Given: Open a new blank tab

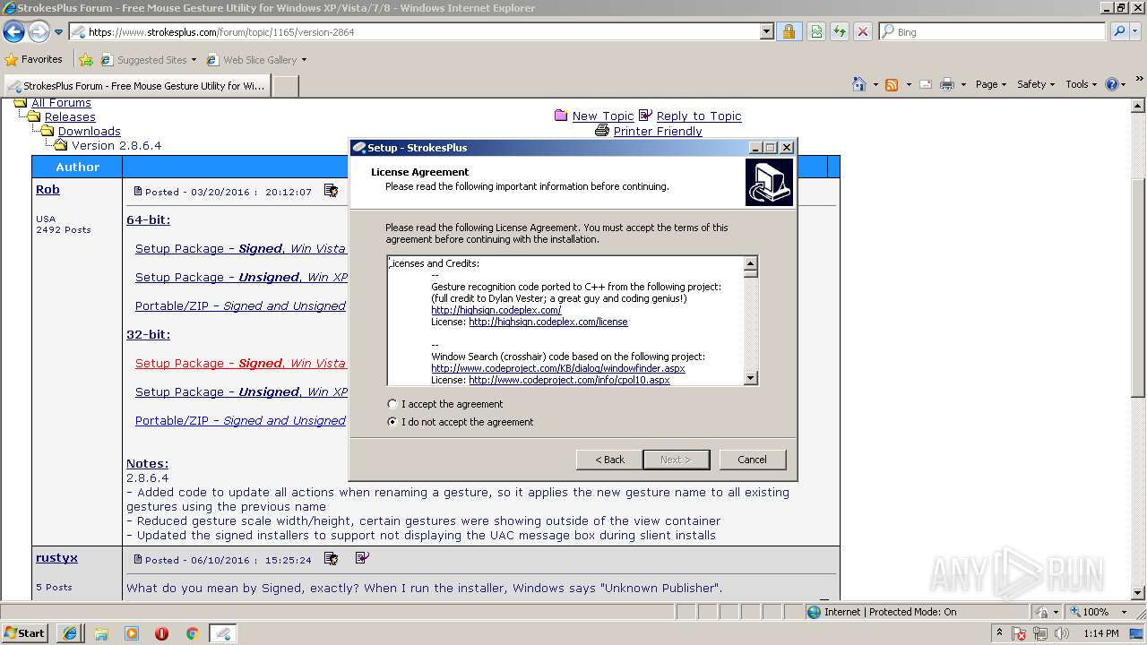Looking at the screenshot, I should pyautogui.click(x=285, y=86).
